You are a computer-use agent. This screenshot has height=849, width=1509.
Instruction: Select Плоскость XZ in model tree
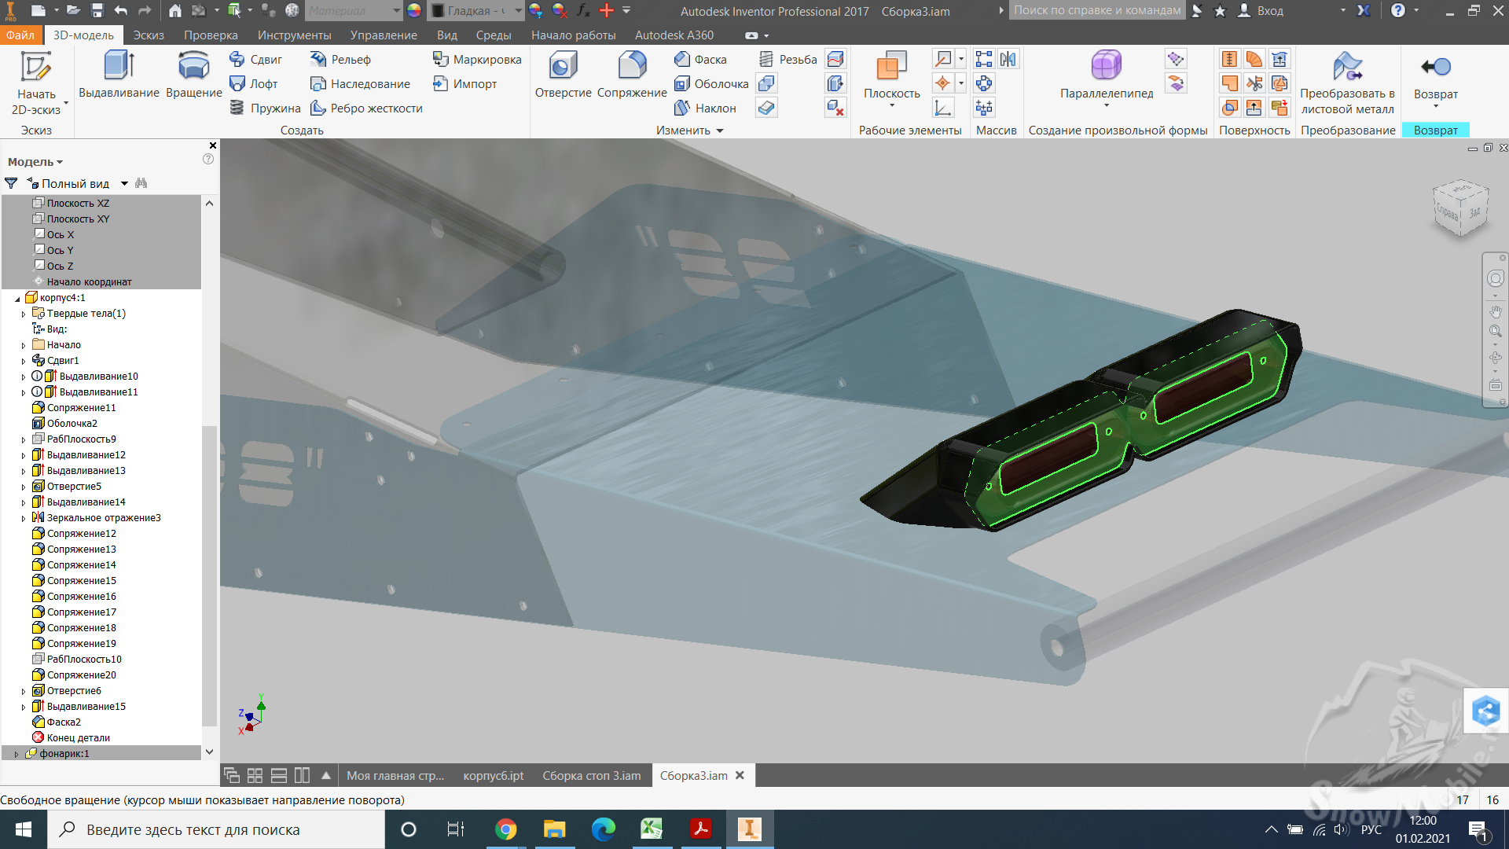pos(77,204)
